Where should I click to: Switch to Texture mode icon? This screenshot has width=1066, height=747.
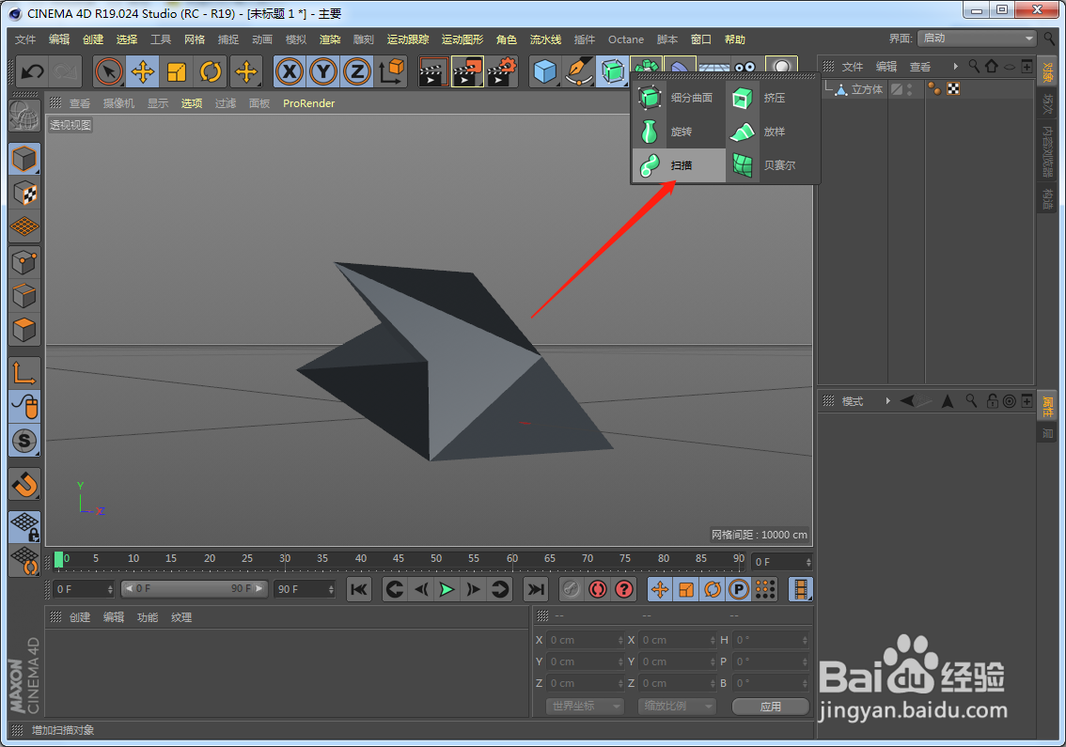tap(24, 194)
